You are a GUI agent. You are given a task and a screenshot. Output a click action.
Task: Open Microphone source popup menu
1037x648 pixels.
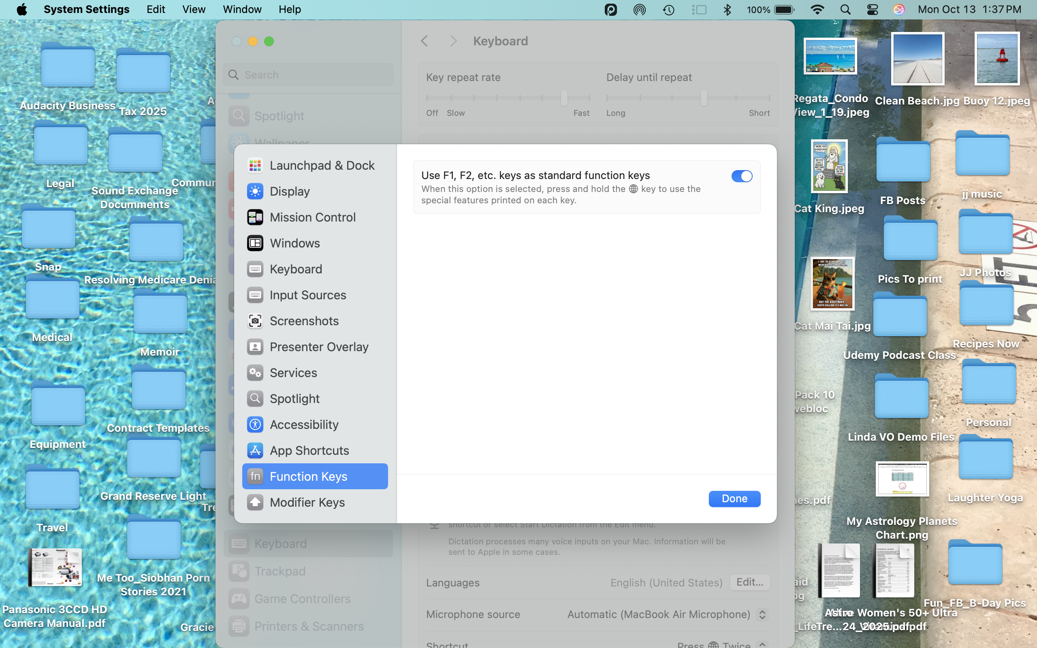[762, 614]
